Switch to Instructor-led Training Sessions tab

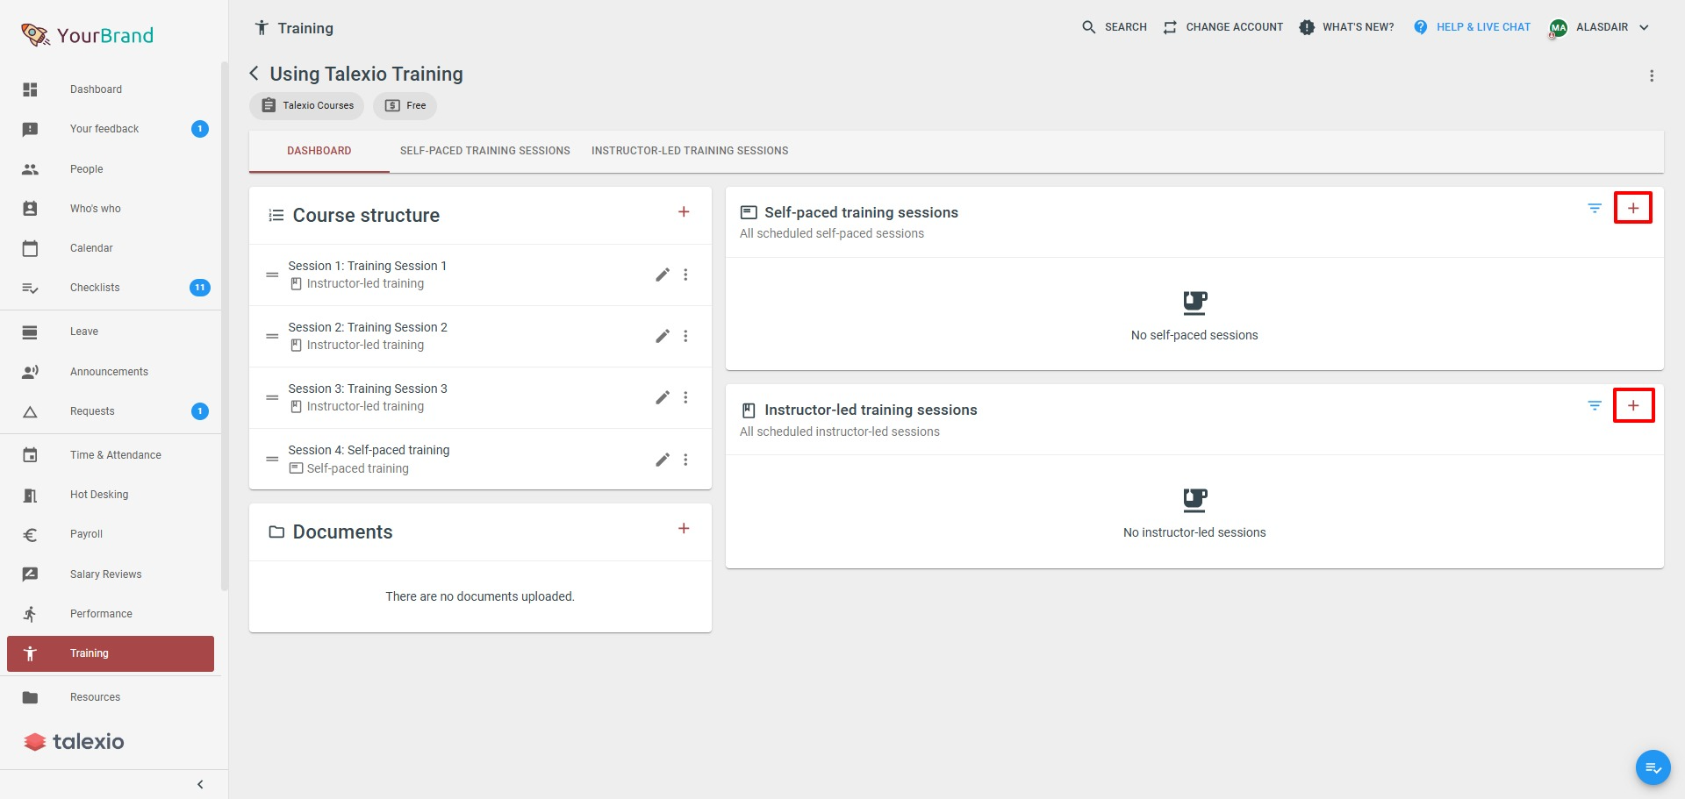pyautogui.click(x=690, y=151)
